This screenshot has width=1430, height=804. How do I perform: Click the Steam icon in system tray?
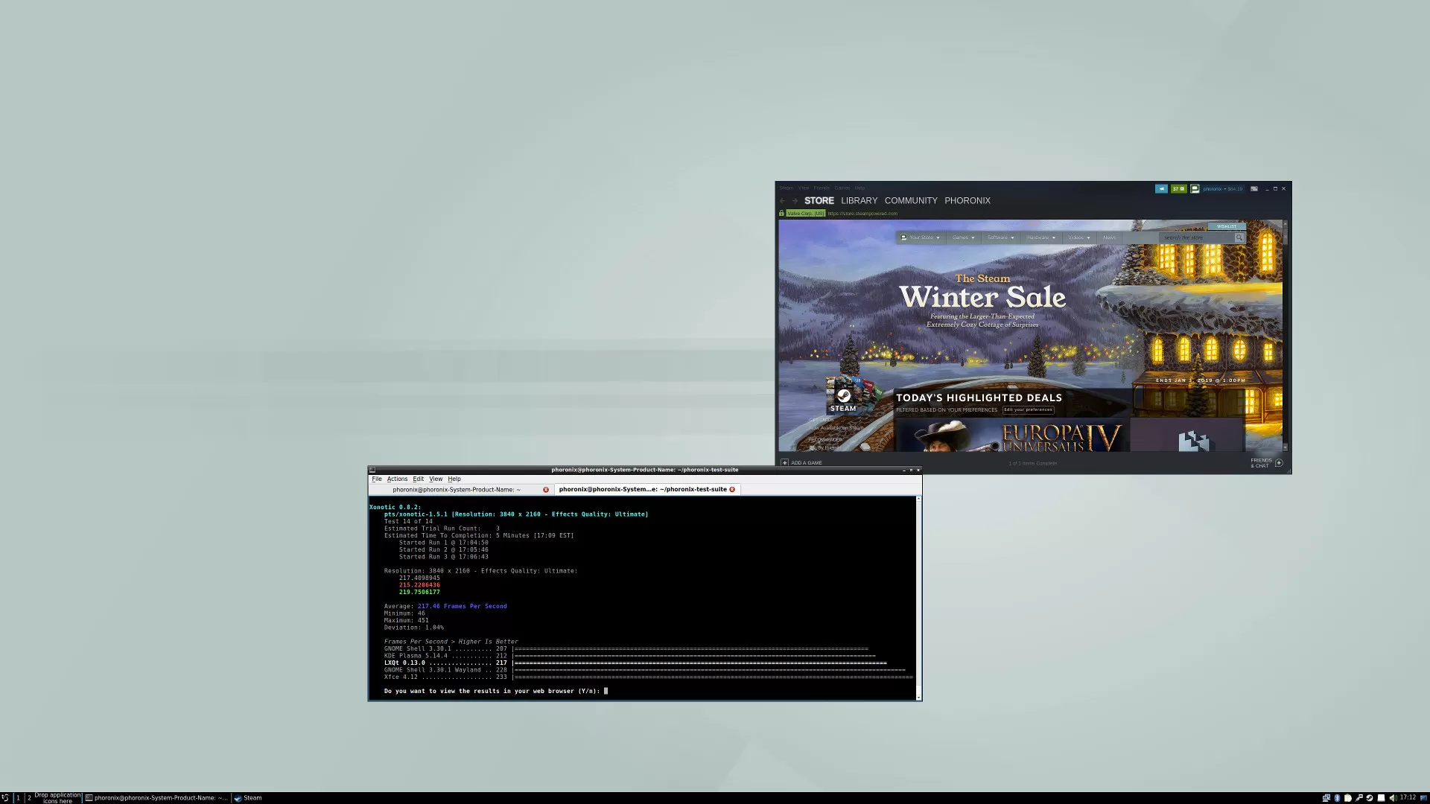click(x=1369, y=798)
